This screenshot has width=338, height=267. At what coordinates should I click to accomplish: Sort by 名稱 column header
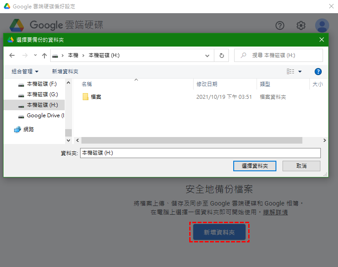[87, 84]
